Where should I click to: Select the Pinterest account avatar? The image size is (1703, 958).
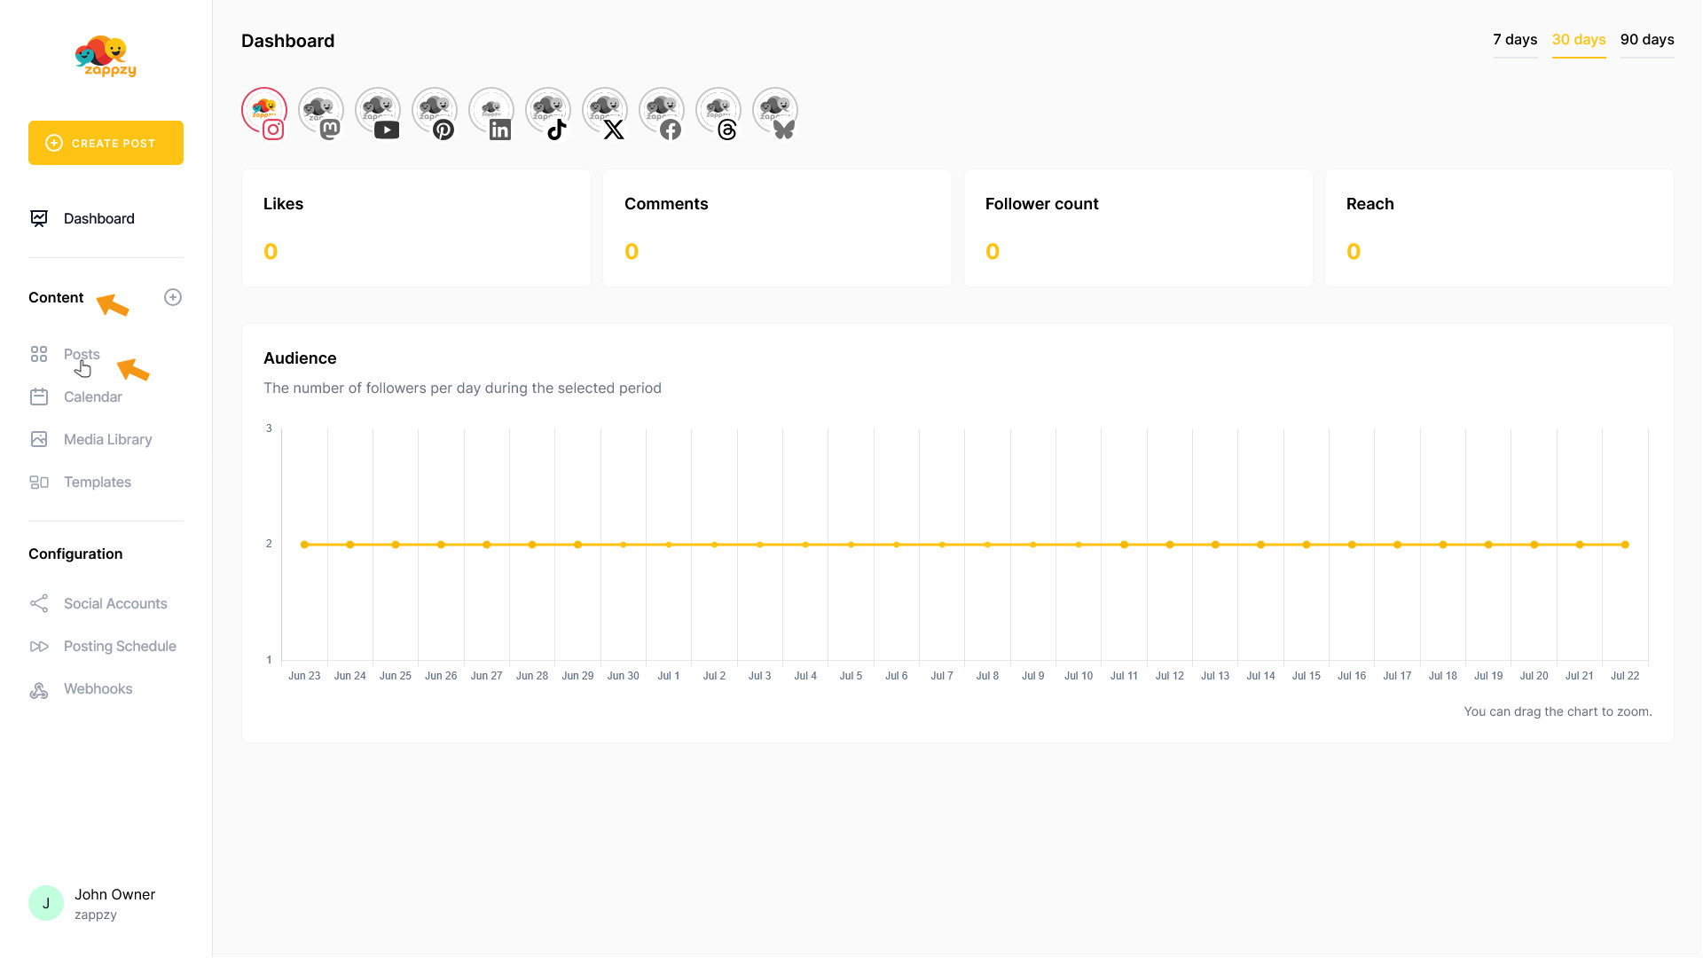(x=435, y=111)
